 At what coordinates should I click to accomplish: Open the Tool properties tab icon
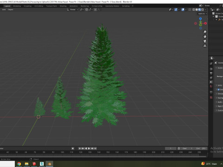tap(211, 64)
